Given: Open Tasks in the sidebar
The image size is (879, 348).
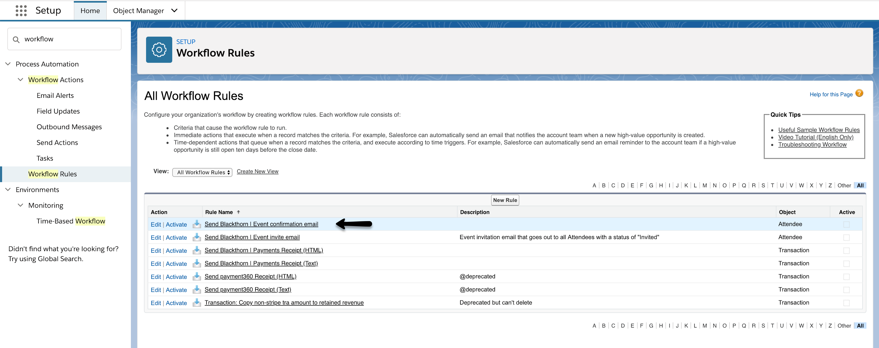Looking at the screenshot, I should (45, 158).
